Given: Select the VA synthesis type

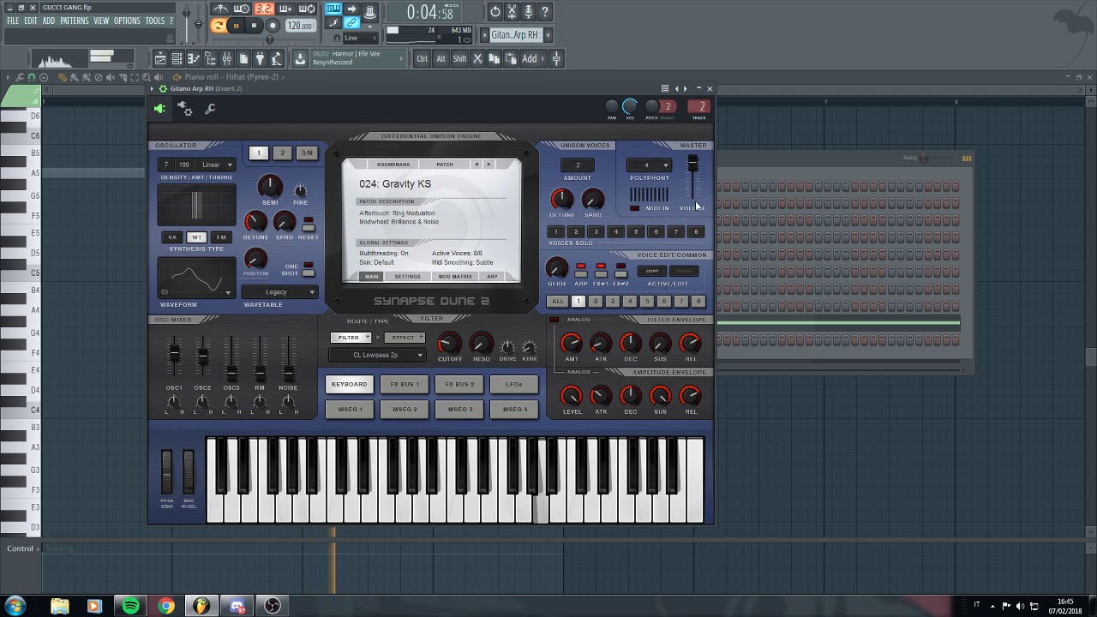Looking at the screenshot, I should [x=172, y=237].
